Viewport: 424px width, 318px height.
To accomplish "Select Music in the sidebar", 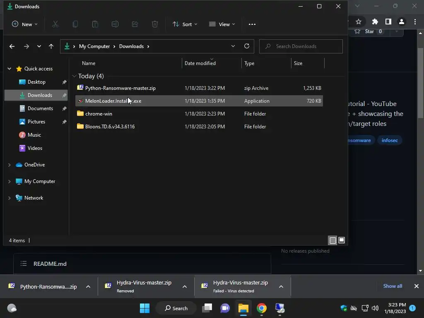I will click(x=36, y=135).
